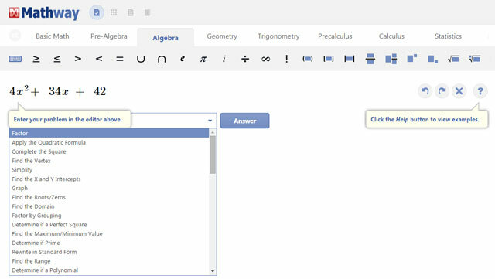Choose Factor by Grouping from the list
495x279 pixels.
click(36, 216)
